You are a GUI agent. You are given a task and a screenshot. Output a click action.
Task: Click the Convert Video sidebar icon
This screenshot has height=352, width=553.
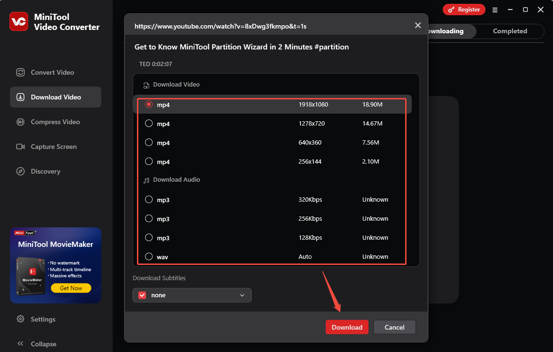(20, 72)
